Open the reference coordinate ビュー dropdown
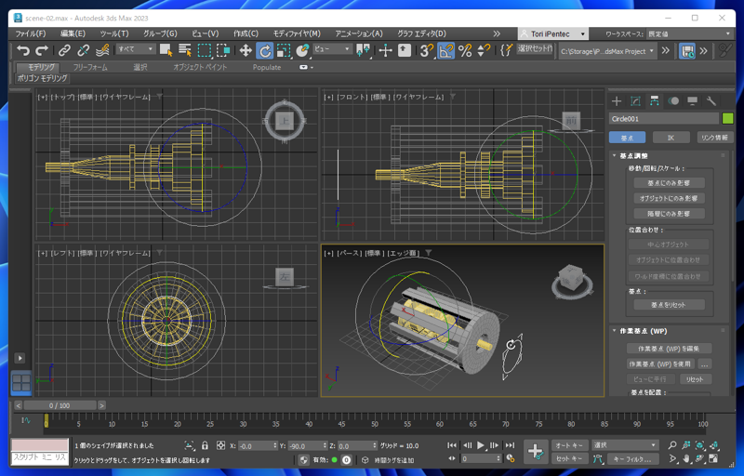Screen dimensions: 744x476 332,49
